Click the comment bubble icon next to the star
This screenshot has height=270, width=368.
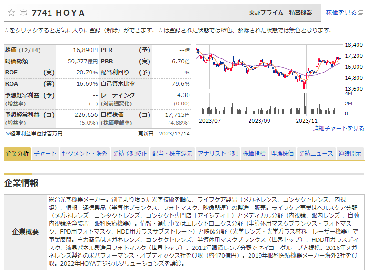(23, 12)
